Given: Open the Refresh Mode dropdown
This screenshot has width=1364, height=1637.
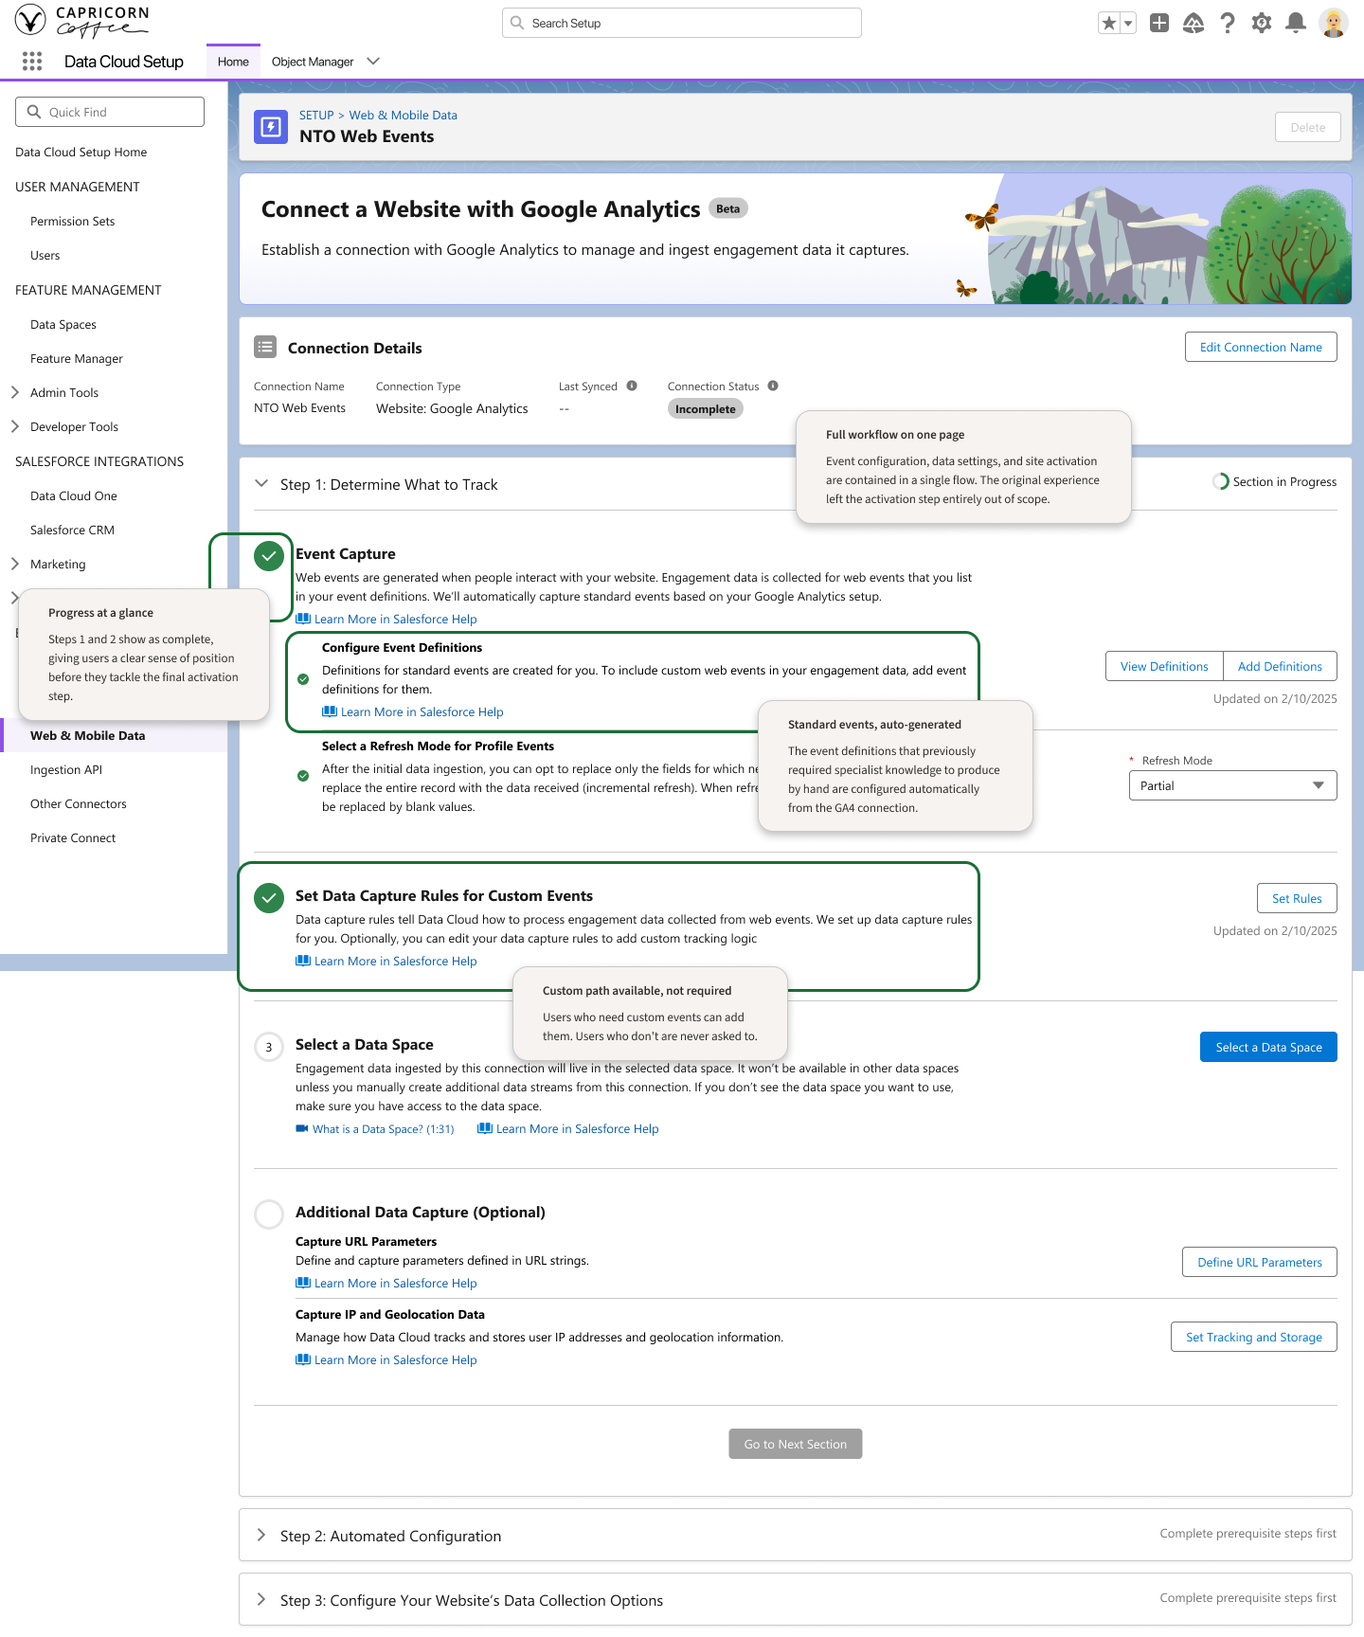Looking at the screenshot, I should (x=1232, y=785).
